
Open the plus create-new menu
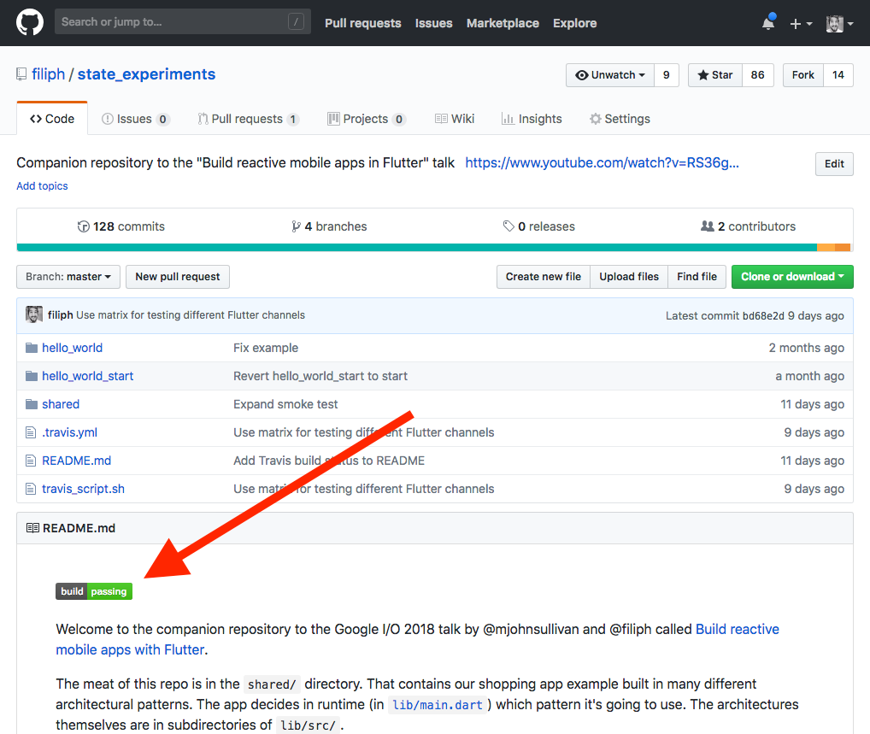click(801, 23)
